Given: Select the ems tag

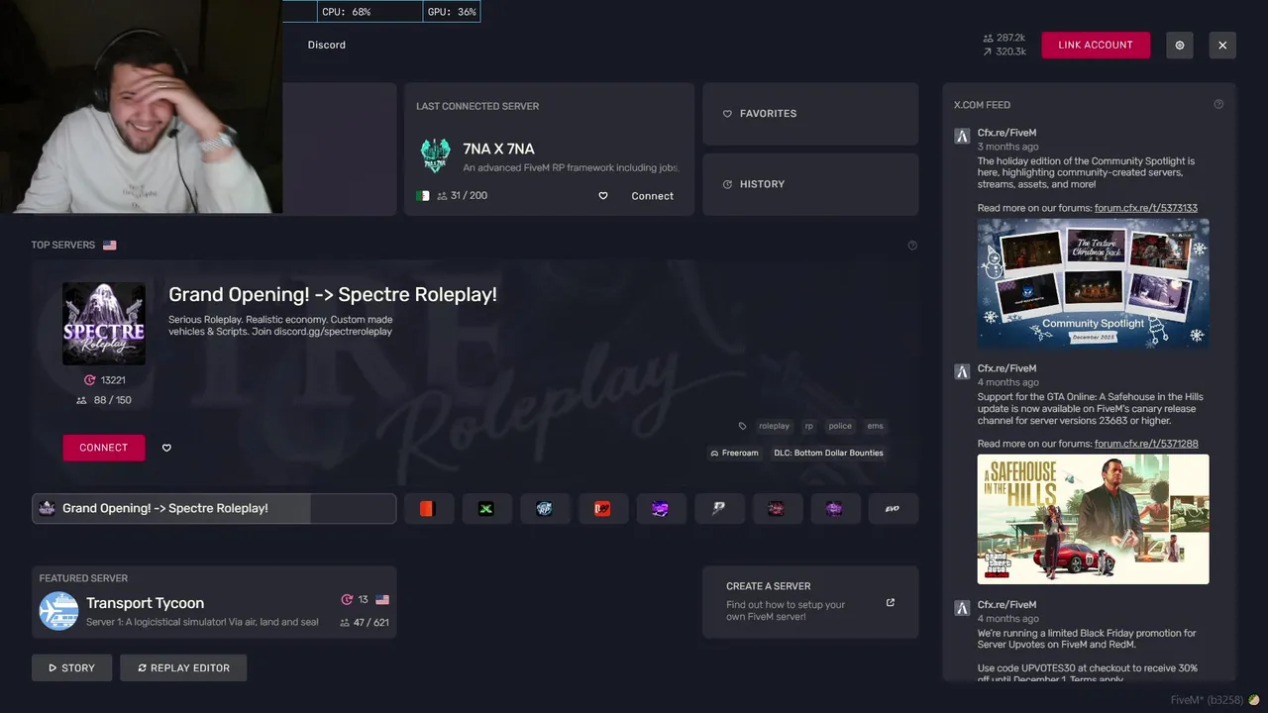Looking at the screenshot, I should pos(875,426).
